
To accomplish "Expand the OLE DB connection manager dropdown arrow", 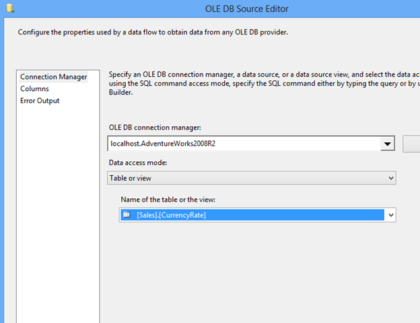I will click(387, 144).
